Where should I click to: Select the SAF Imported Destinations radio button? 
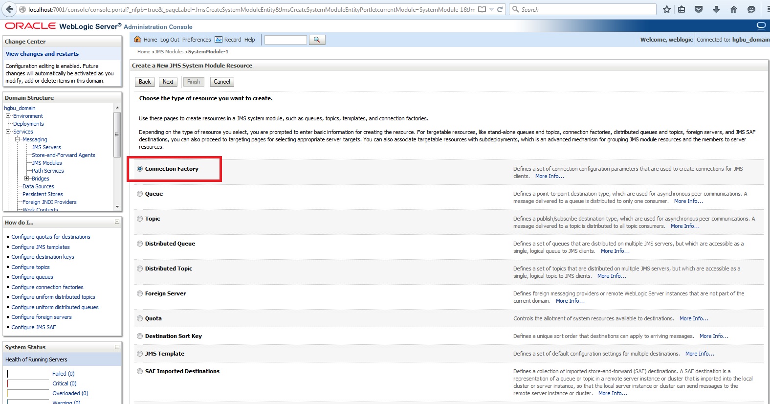140,371
